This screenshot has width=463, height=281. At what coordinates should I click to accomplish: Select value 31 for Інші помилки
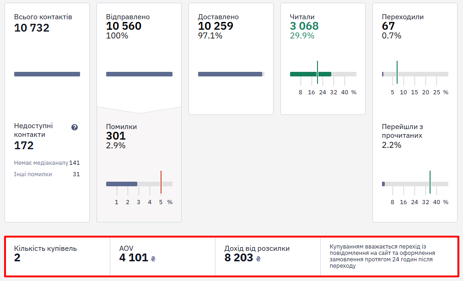pyautogui.click(x=76, y=174)
